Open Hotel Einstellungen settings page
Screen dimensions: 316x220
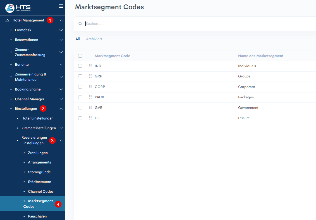point(37,118)
